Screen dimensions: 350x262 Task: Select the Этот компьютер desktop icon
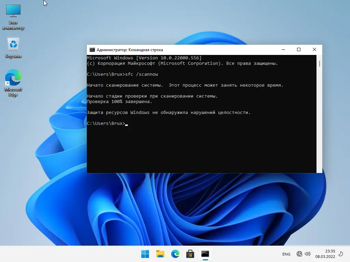point(13,14)
